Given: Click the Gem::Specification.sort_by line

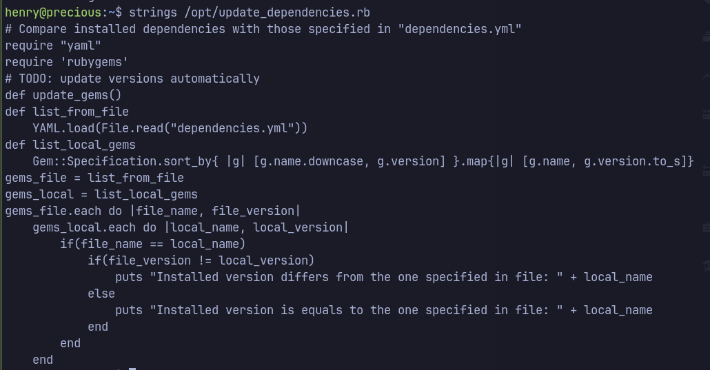Looking at the screenshot, I should pyautogui.click(x=363, y=162).
